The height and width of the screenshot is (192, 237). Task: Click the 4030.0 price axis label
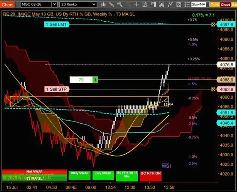226,155
